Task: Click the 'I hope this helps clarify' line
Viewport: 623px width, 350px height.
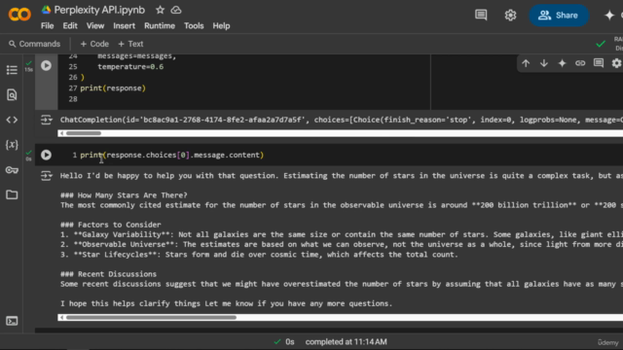Action: (x=226, y=303)
